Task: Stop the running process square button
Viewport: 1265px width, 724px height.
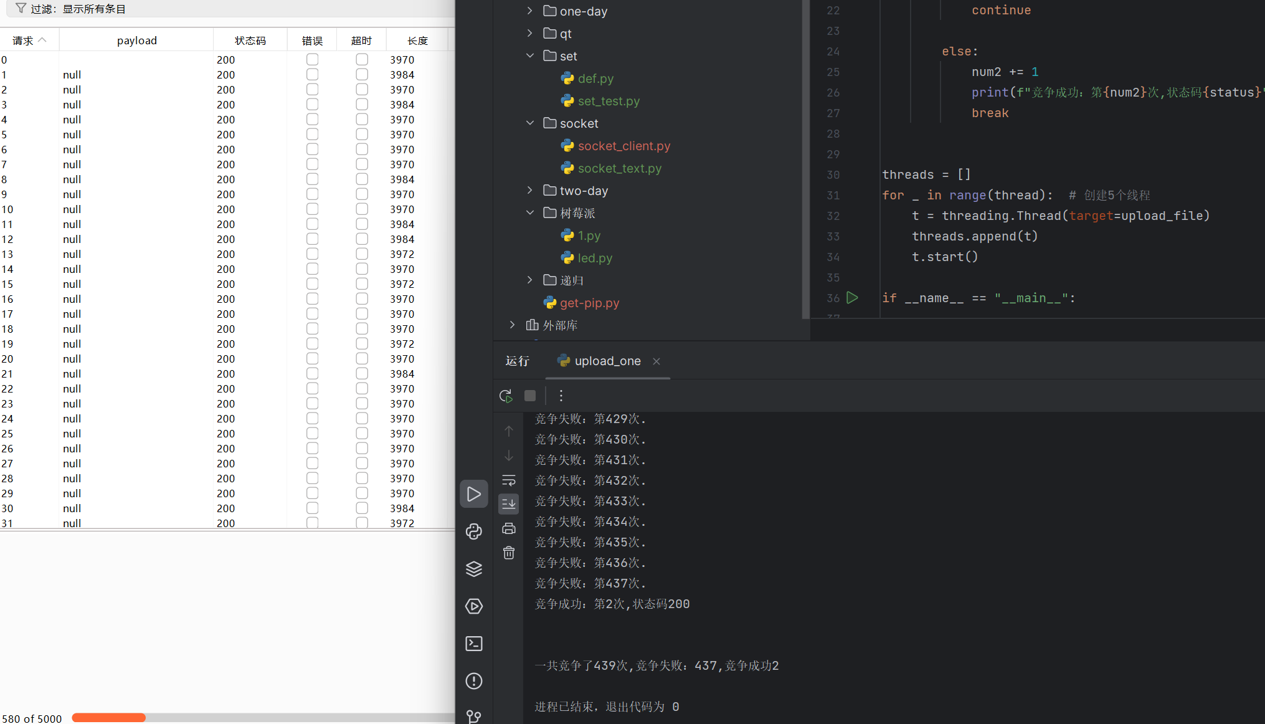Action: (x=530, y=396)
